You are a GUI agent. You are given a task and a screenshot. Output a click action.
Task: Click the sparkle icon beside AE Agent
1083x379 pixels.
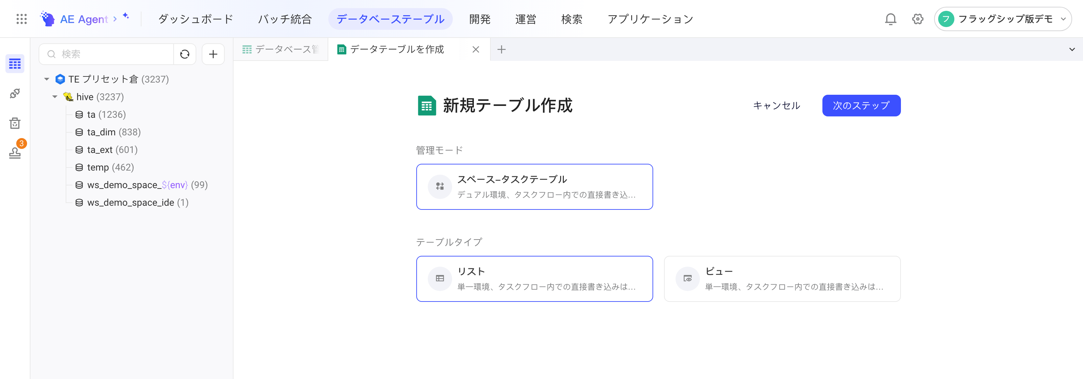pyautogui.click(x=126, y=16)
